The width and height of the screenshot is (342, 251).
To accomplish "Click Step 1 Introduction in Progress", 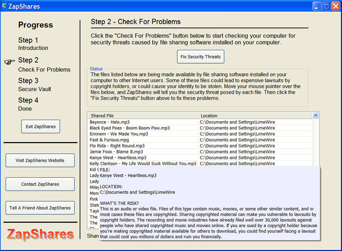I will pos(33,43).
